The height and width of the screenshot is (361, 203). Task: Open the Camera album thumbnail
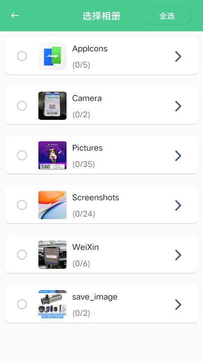[53, 106]
